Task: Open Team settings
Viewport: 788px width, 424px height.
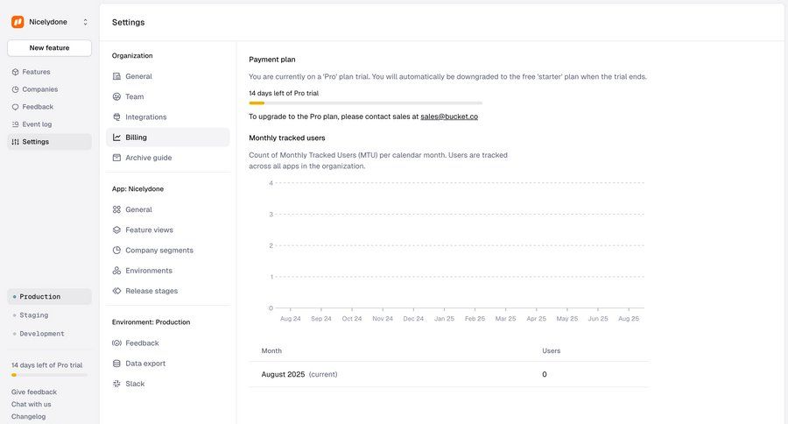Action: [168, 96]
